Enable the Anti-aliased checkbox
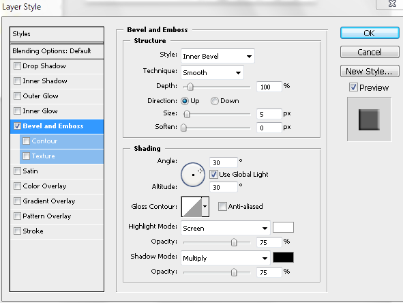403x303 pixels. click(222, 206)
